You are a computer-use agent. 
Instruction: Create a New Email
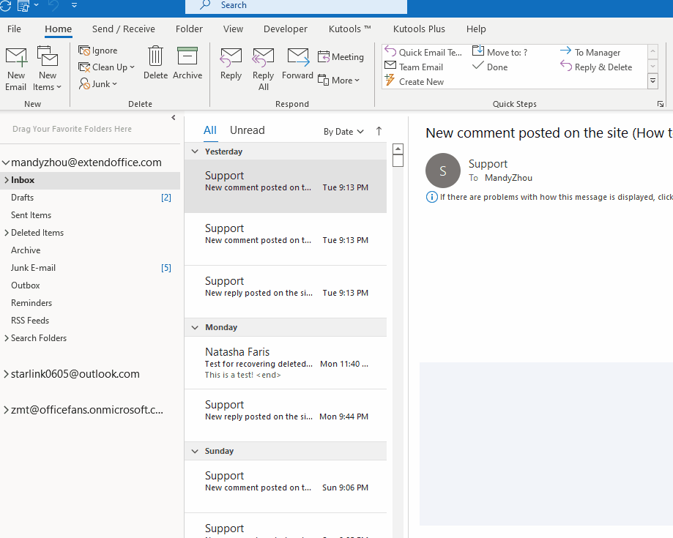pyautogui.click(x=16, y=67)
